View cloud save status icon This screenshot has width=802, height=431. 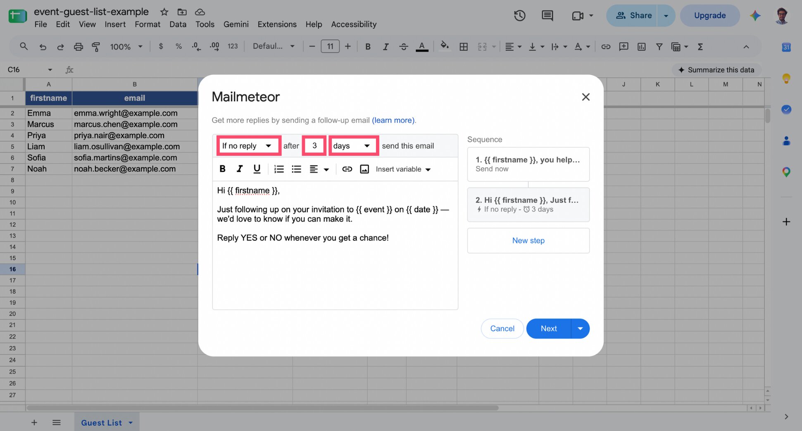[200, 12]
